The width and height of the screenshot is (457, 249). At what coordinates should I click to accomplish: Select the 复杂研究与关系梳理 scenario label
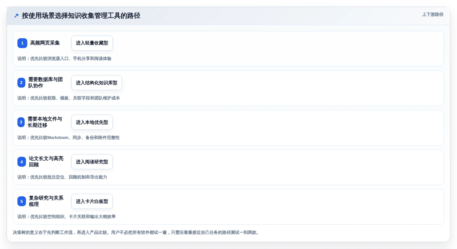click(x=46, y=201)
